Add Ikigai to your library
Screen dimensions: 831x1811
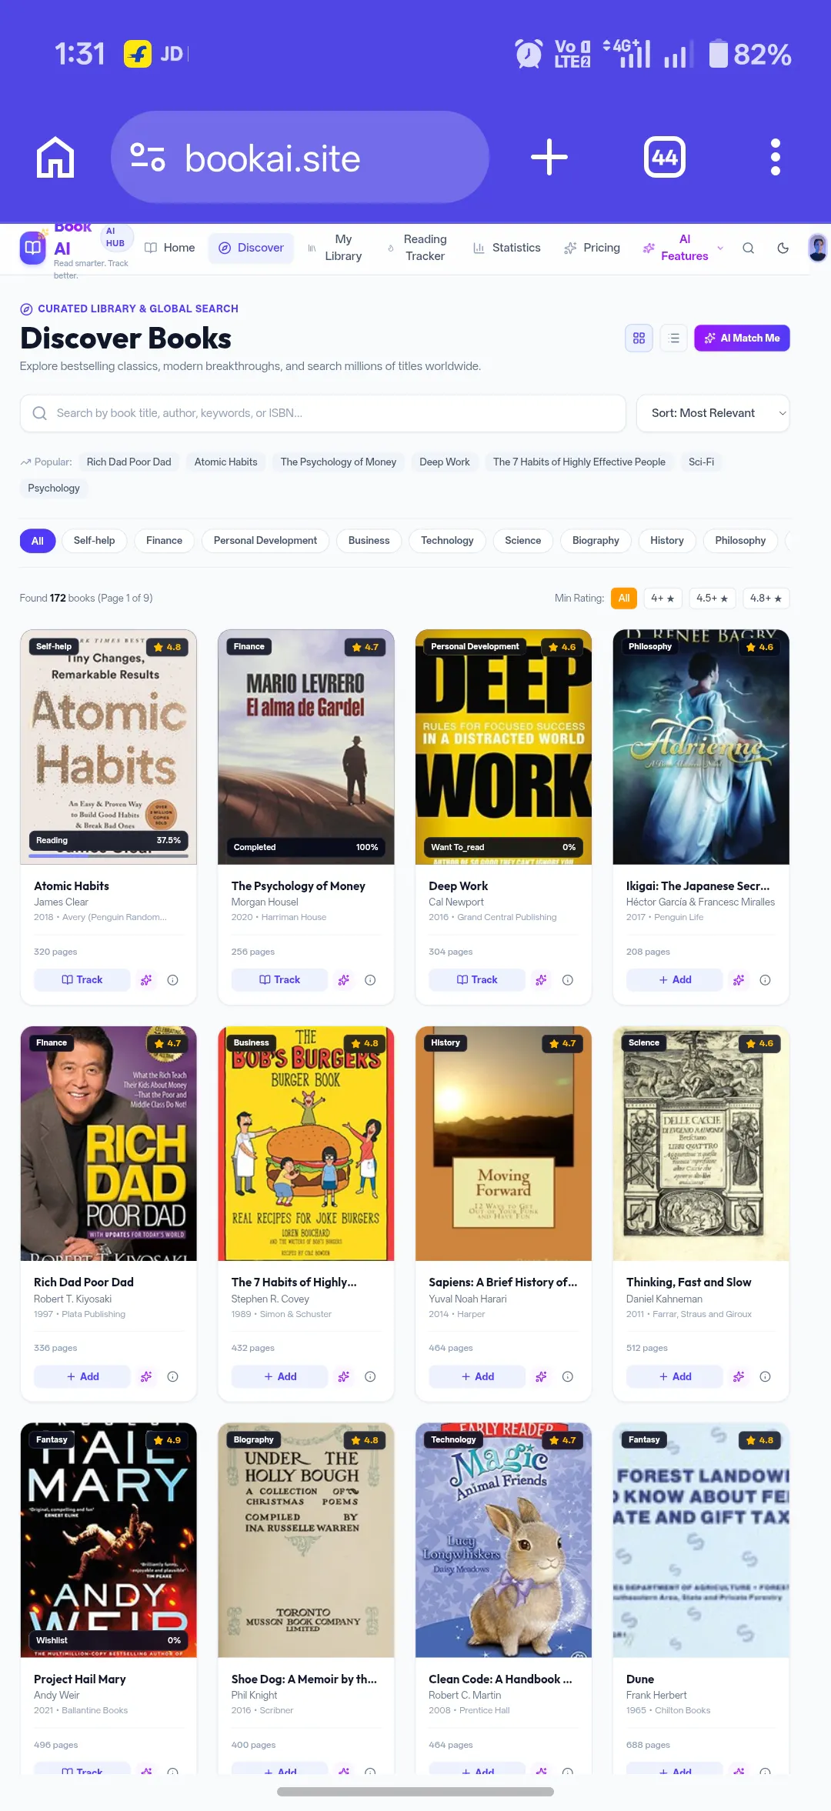[x=675, y=979]
